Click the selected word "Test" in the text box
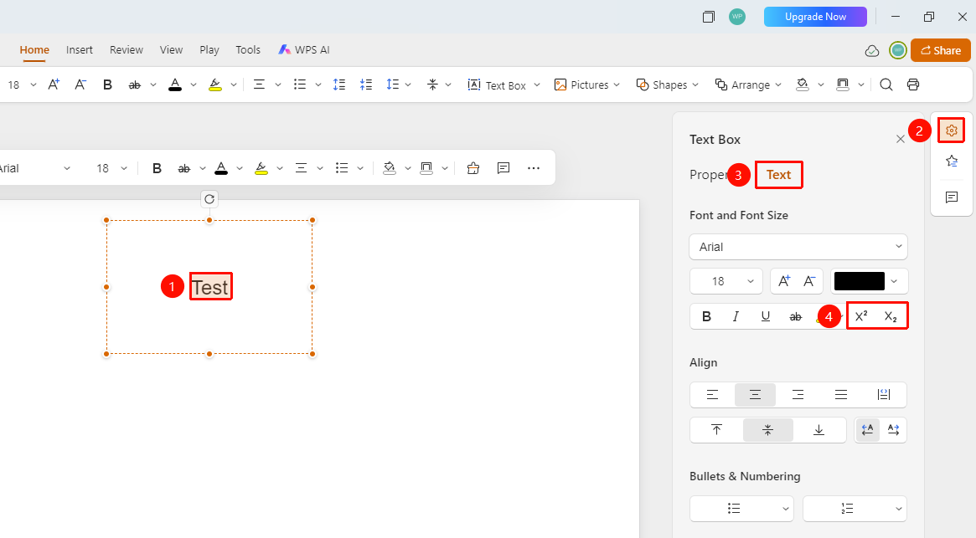The height and width of the screenshot is (538, 976). [210, 287]
